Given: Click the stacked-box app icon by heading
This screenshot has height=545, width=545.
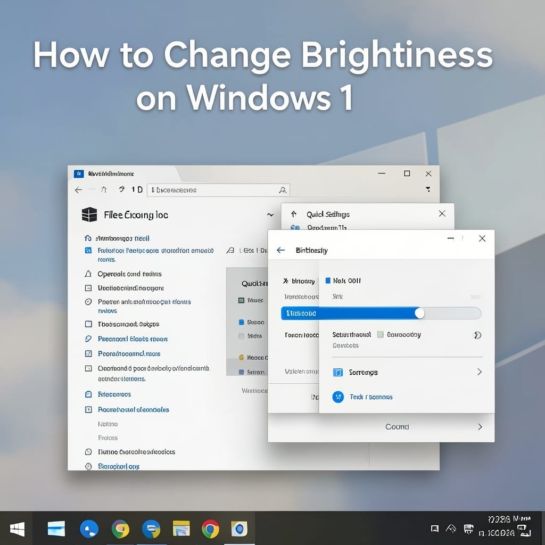Looking at the screenshot, I should [x=89, y=214].
